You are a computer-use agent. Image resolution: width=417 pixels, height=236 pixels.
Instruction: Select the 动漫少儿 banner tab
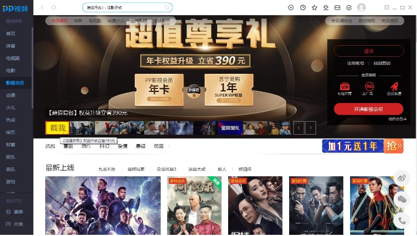(116, 20)
